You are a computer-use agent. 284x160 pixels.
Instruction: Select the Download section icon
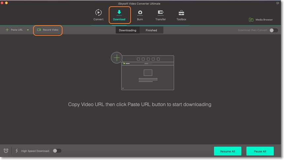[x=119, y=13]
